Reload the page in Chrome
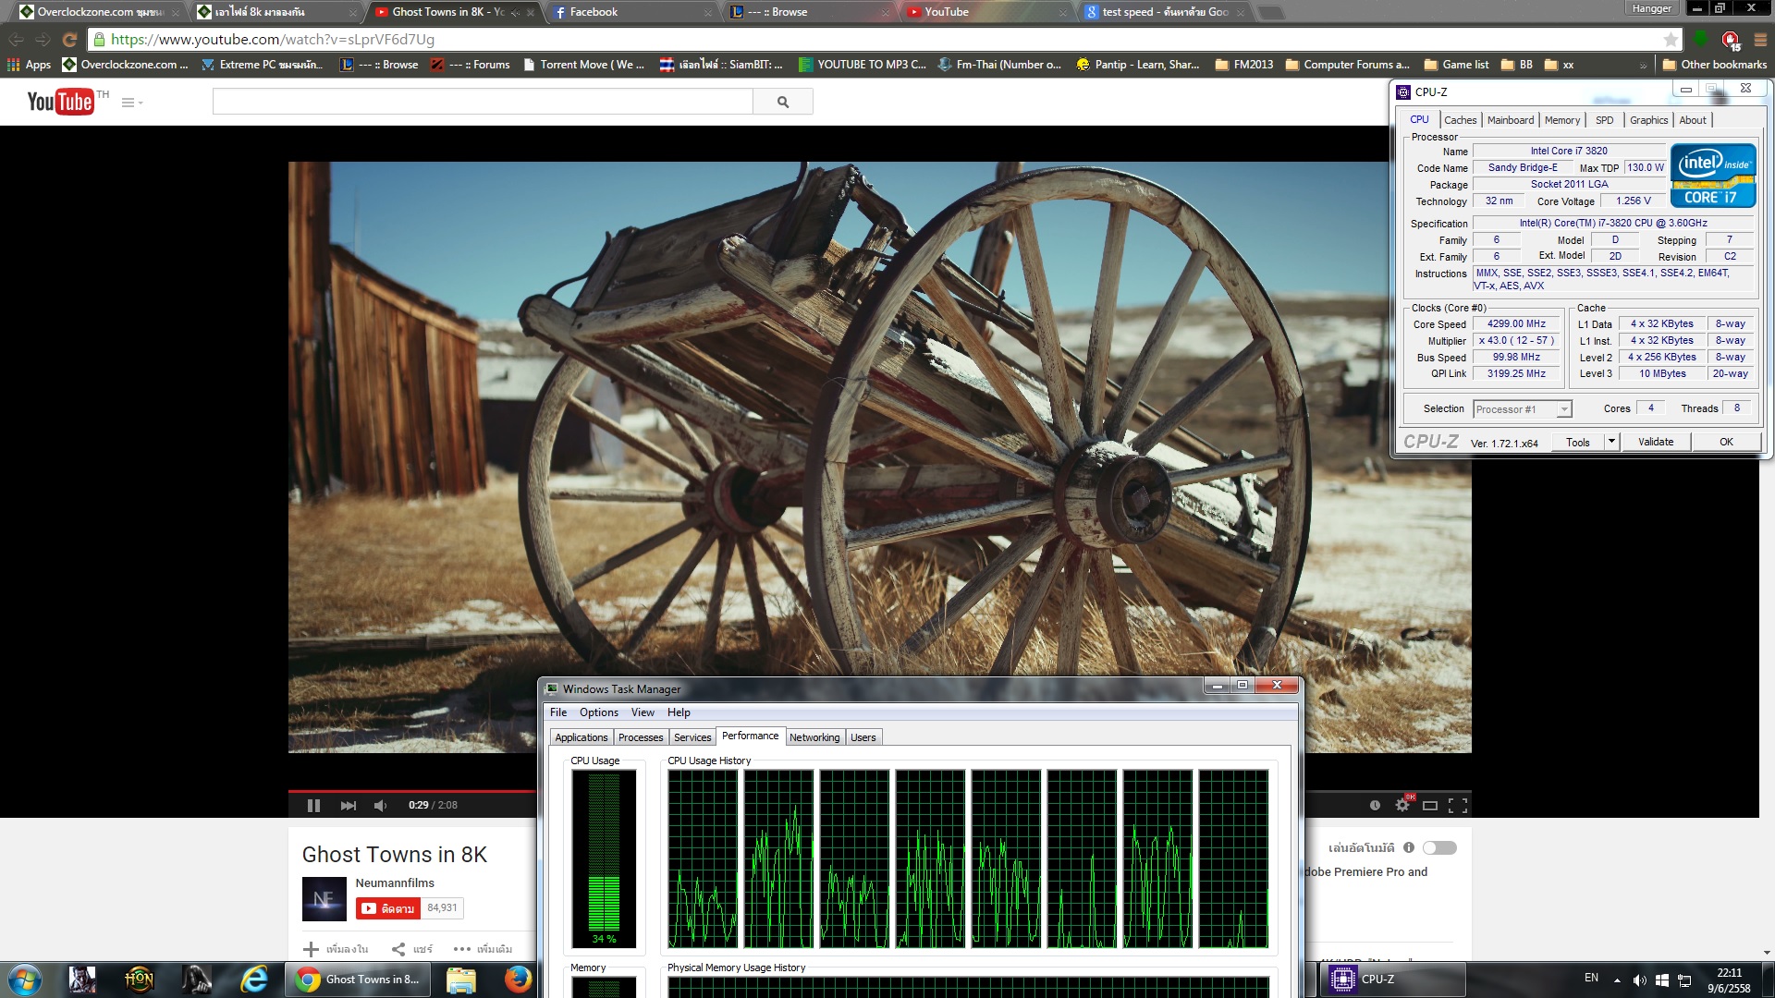The height and width of the screenshot is (998, 1775). click(69, 40)
